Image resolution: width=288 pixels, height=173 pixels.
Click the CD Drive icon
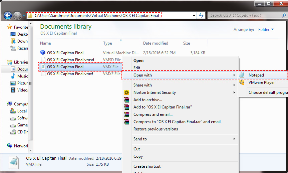(x=13, y=132)
